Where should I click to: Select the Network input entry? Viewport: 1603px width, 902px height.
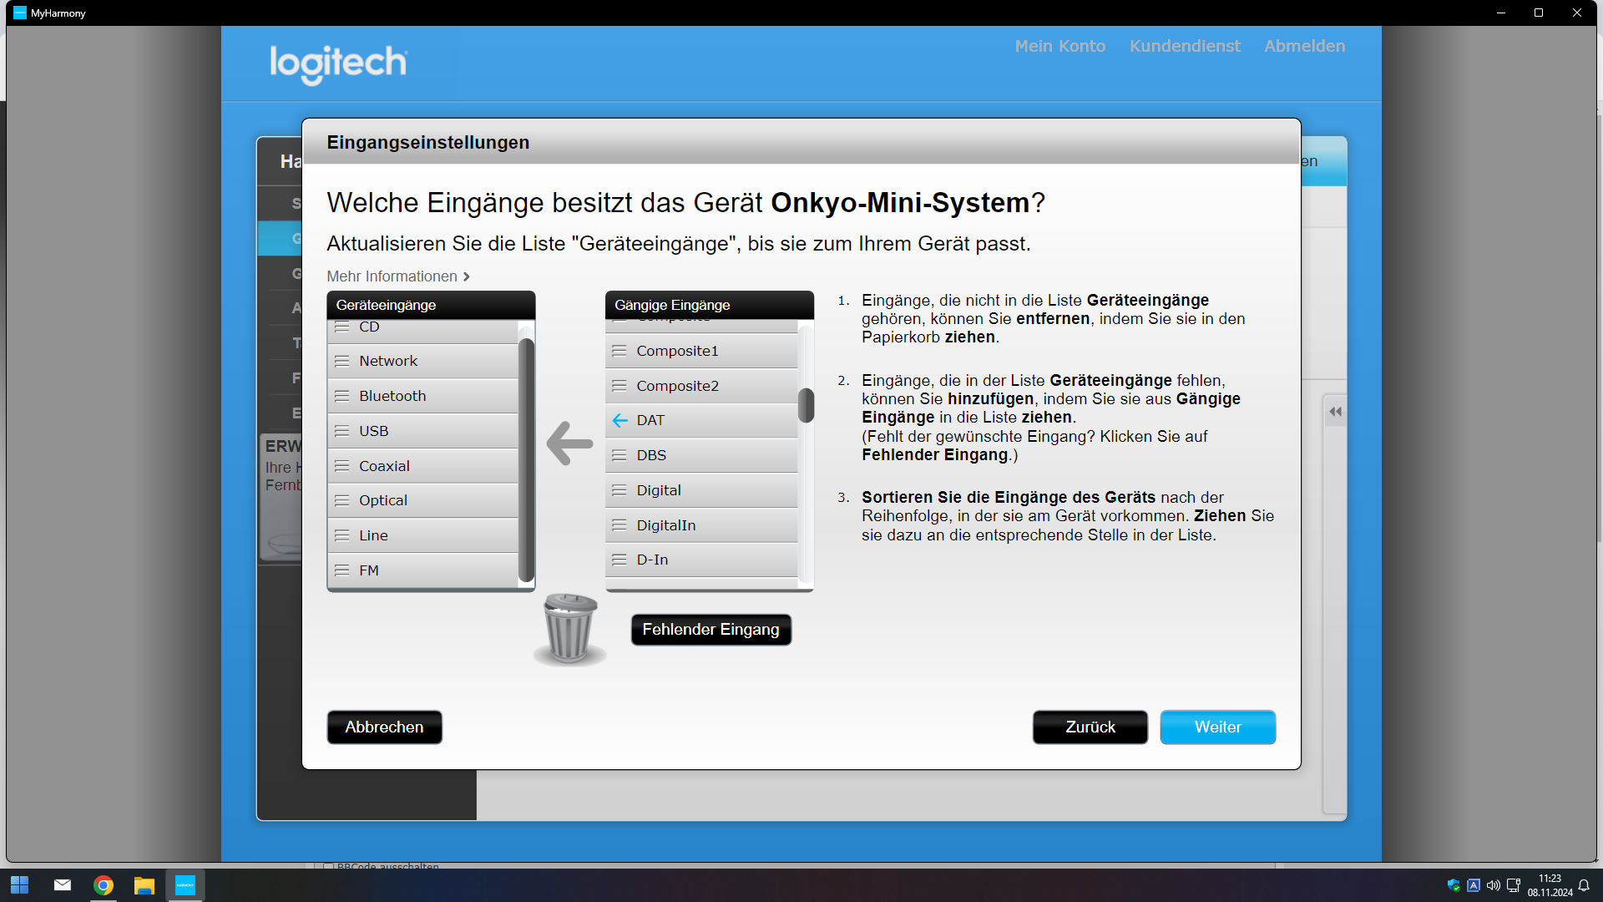click(x=388, y=361)
